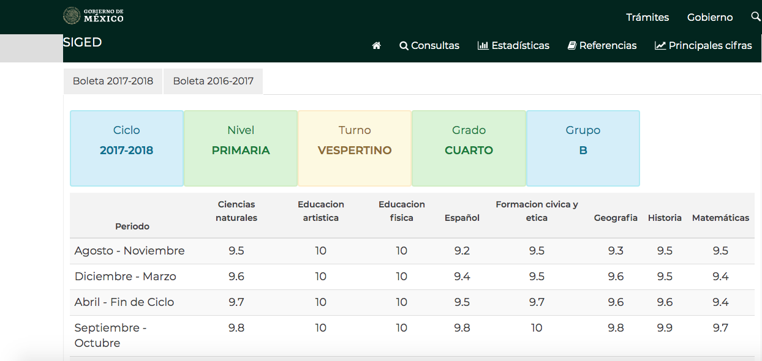Screen dimensions: 762x361
Task: Select the Turno VESPERTINO yellow card
Action: pos(355,148)
